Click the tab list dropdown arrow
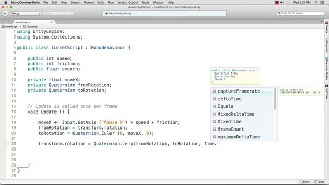Viewport: 329px width, 185px height. click(x=322, y=22)
